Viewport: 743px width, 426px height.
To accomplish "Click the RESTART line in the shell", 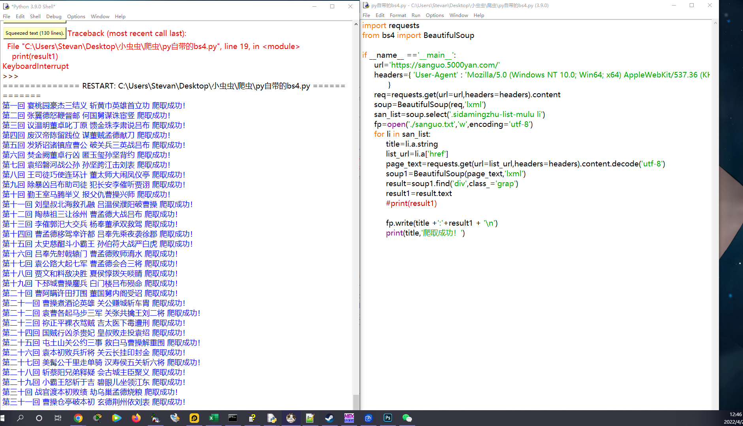I will point(174,86).
